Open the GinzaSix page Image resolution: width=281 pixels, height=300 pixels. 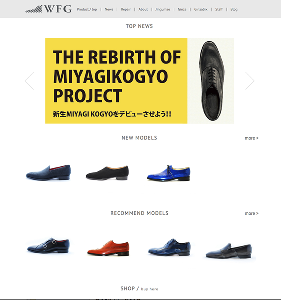(201, 10)
